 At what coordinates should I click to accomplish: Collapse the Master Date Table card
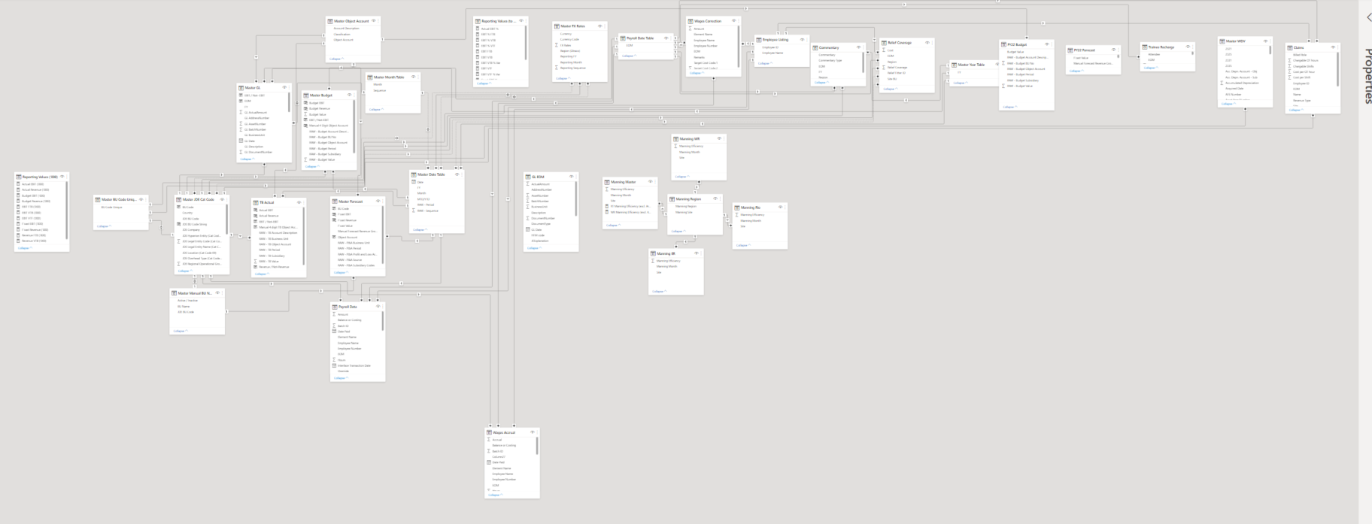tap(419, 230)
